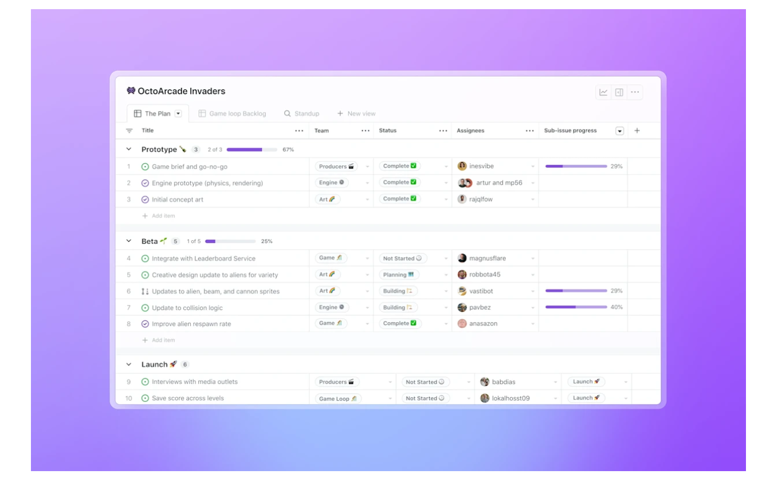Switch to Game loop Backlog tab
Viewport: 762px width, 478px height.
(232, 113)
